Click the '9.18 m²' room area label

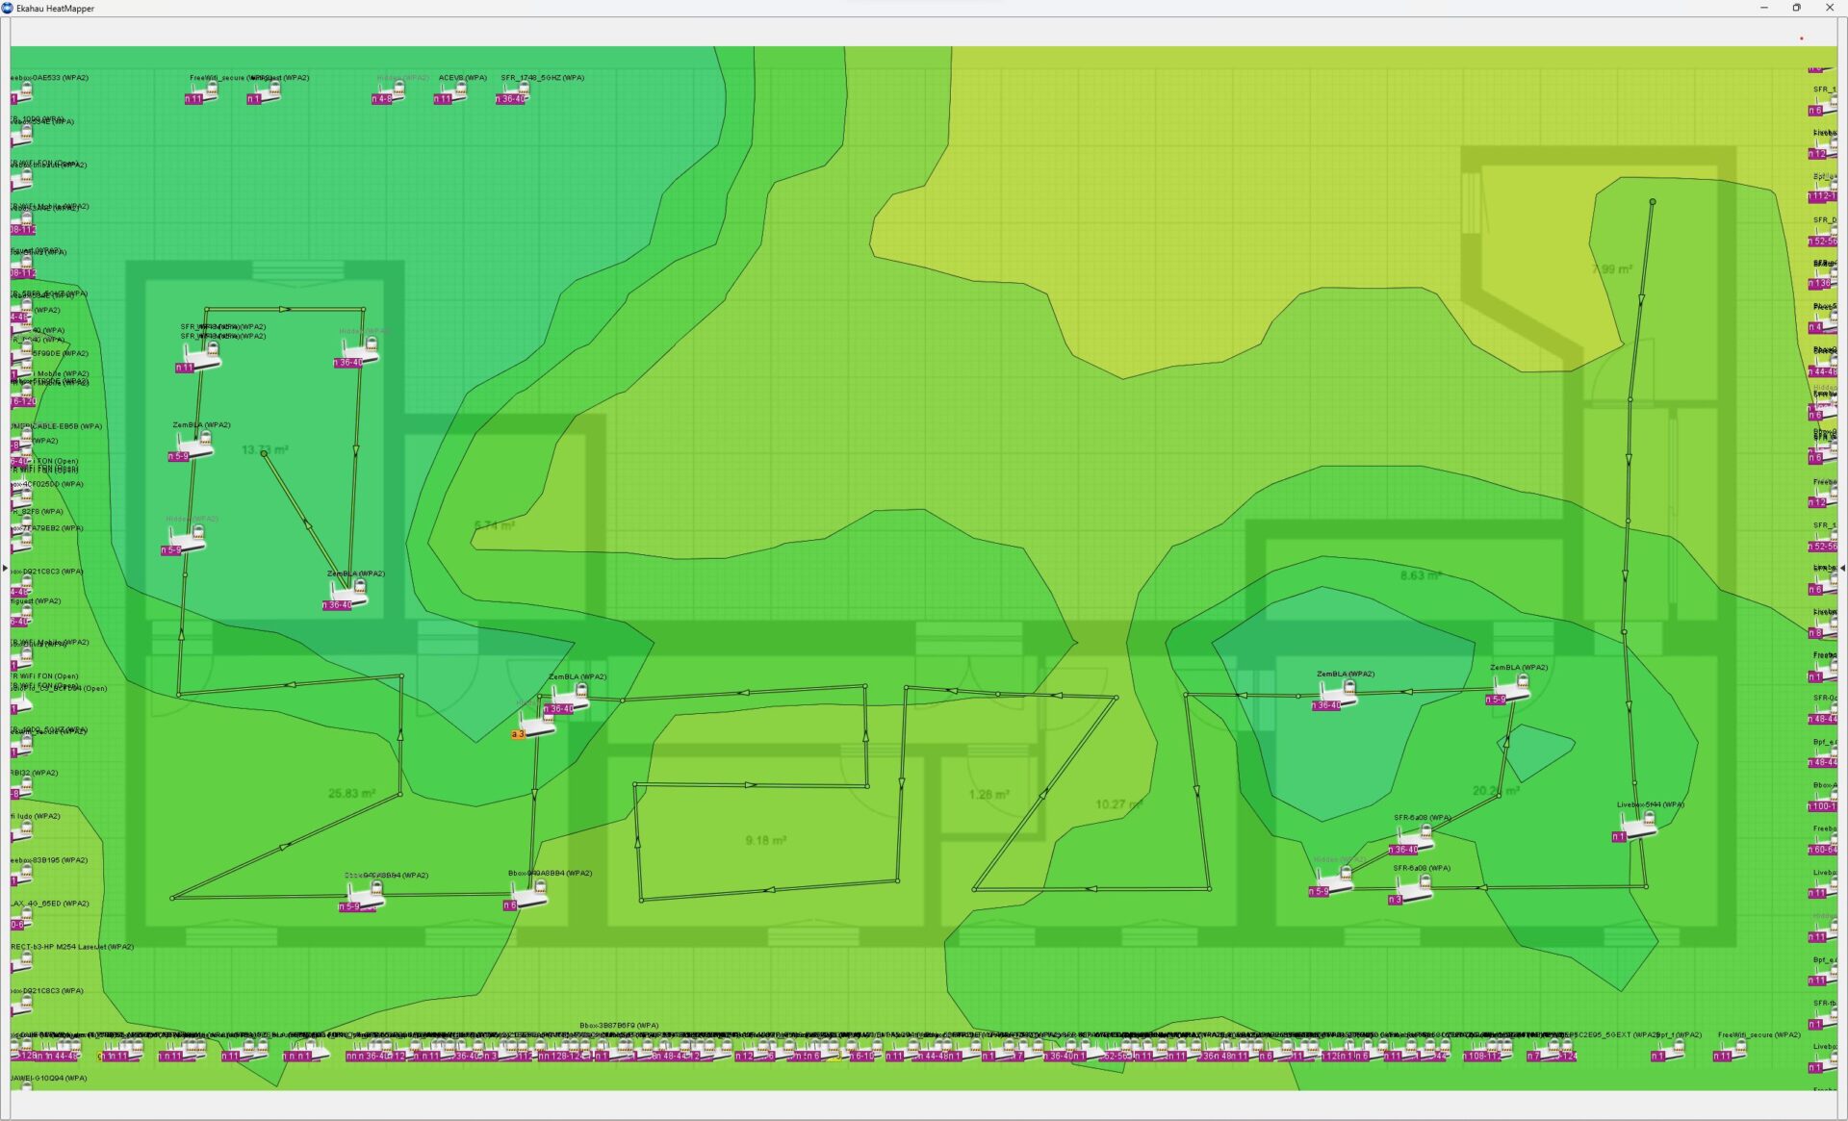765,840
